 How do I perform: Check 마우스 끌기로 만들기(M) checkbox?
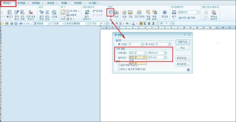(x=119, y=69)
